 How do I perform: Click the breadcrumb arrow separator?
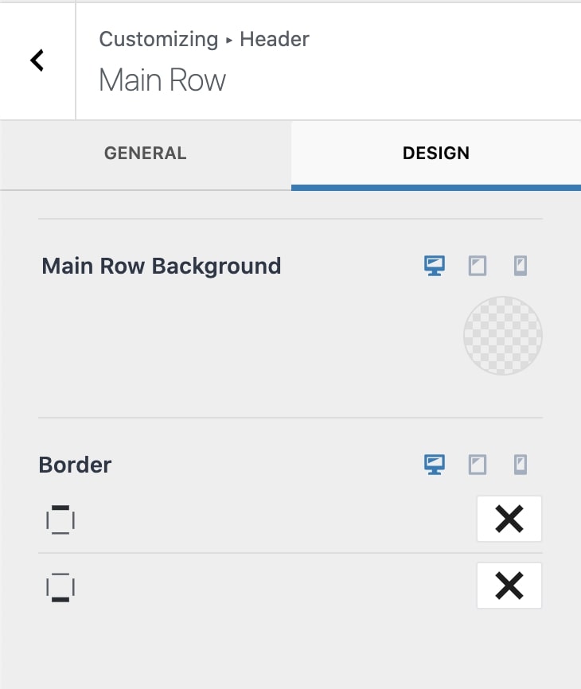pos(229,40)
